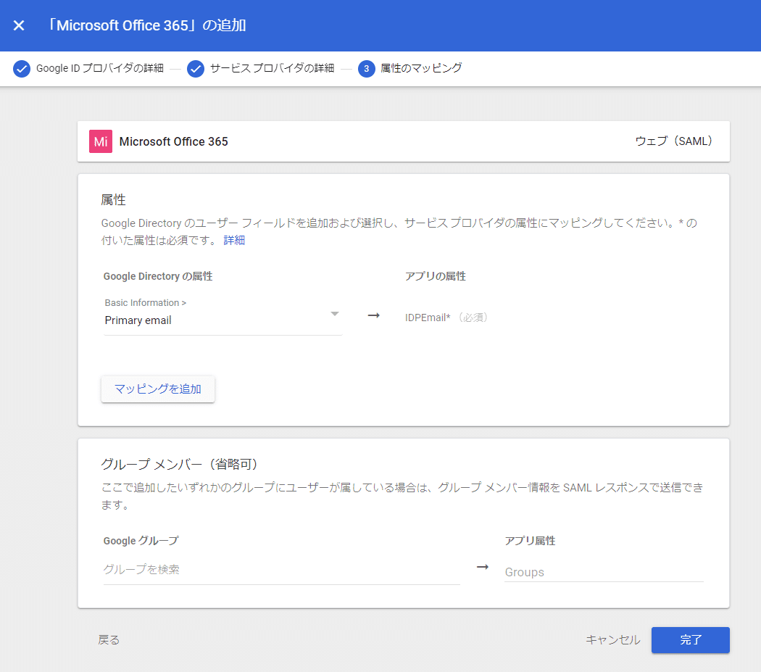Click the arrow next to IDPEmail mapping

[x=373, y=315]
